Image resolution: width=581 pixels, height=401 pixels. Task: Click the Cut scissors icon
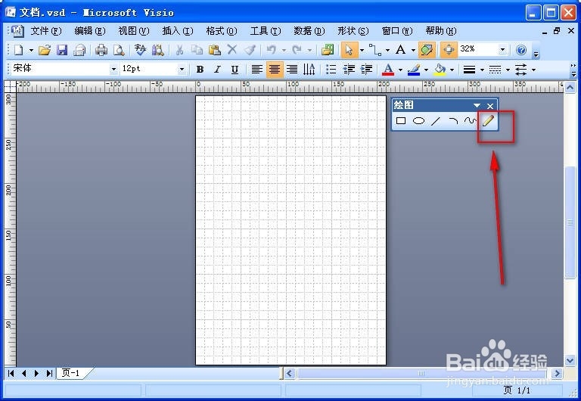180,50
